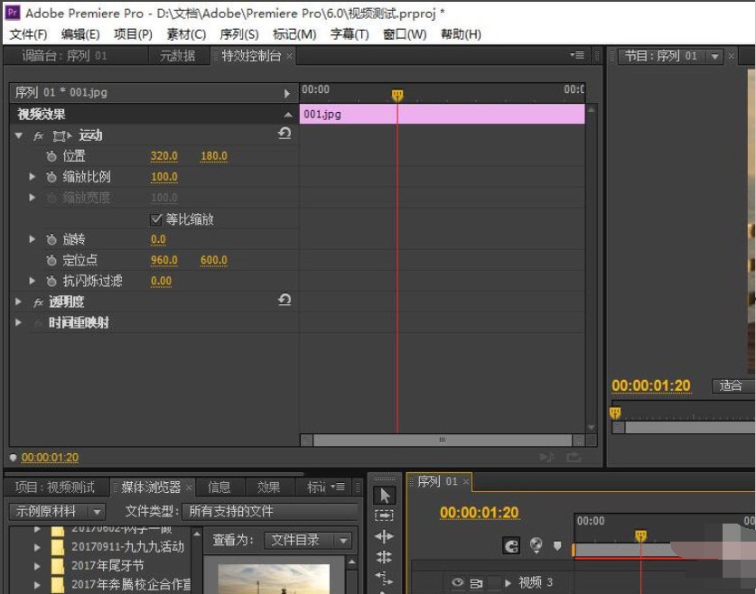Toggle the snap magnet icon above the timeline

(510, 546)
